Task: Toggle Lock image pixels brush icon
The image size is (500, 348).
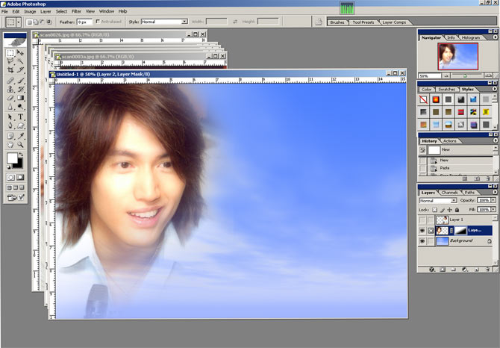Action: (443, 210)
